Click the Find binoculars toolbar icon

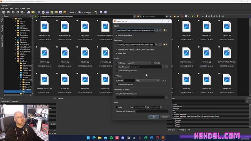point(39,12)
